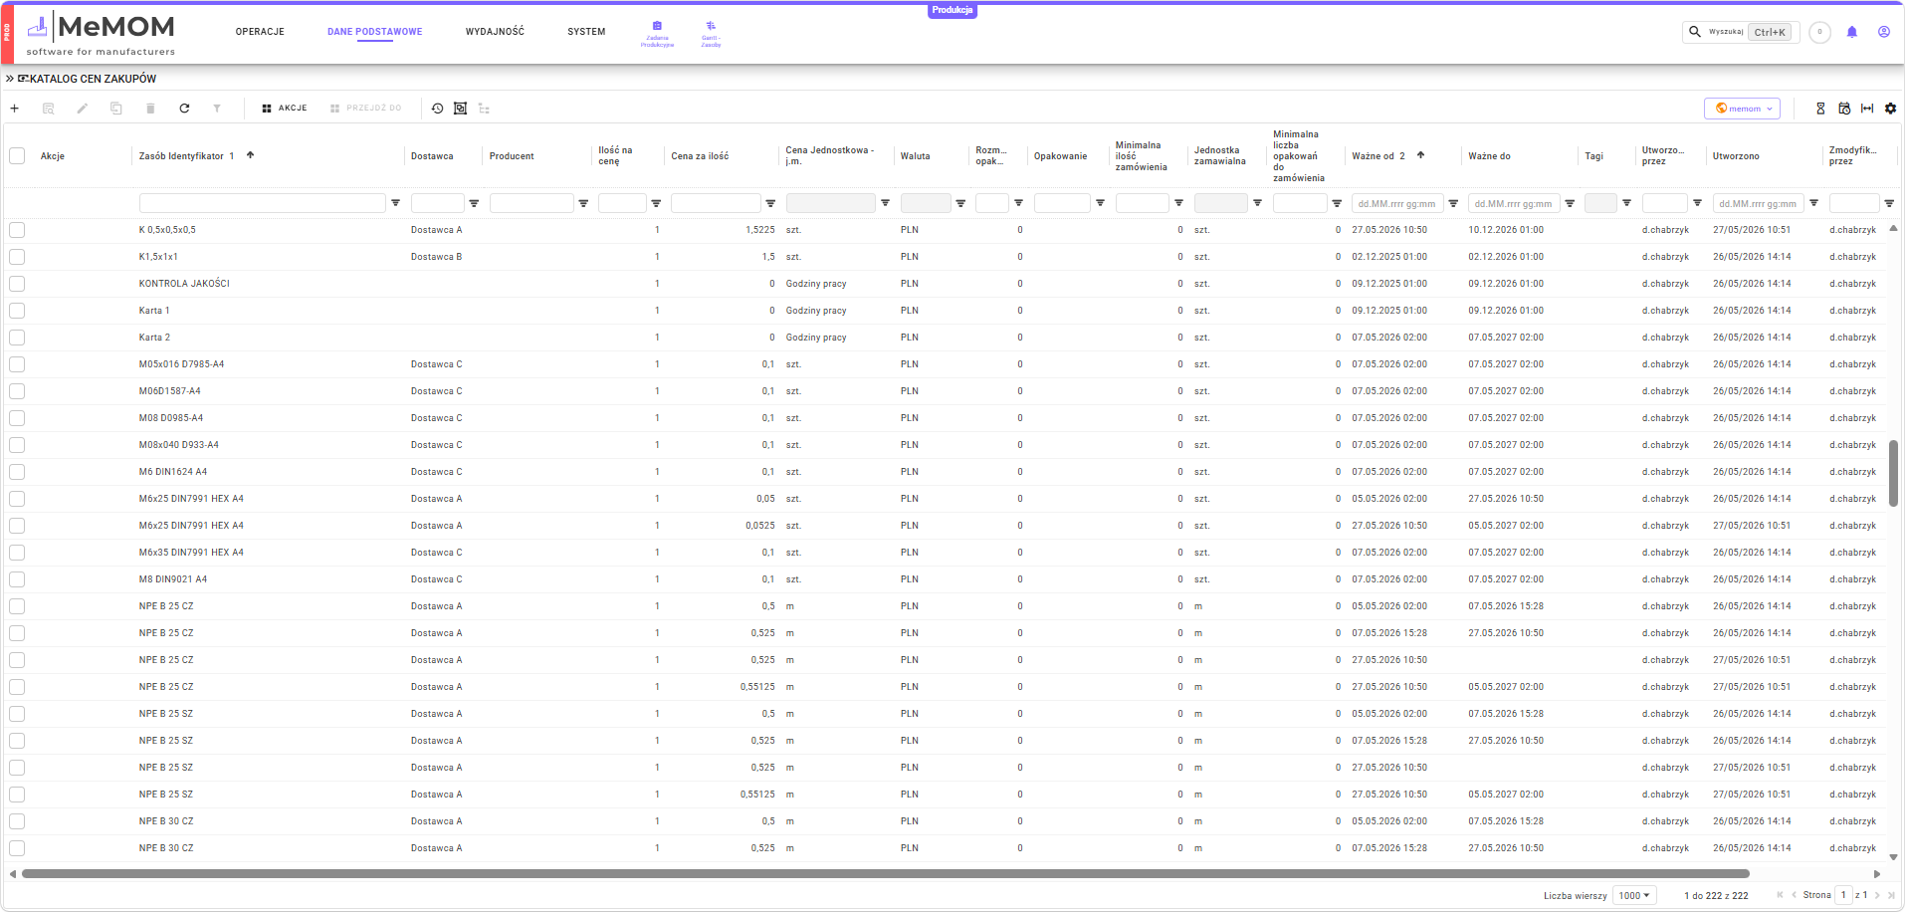The width and height of the screenshot is (1907, 912).
Task: Open filter options for Zasób Identyfikator column
Action: click(396, 203)
